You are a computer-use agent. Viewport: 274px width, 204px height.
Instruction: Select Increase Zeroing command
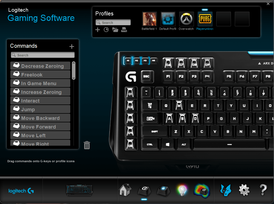click(x=40, y=92)
